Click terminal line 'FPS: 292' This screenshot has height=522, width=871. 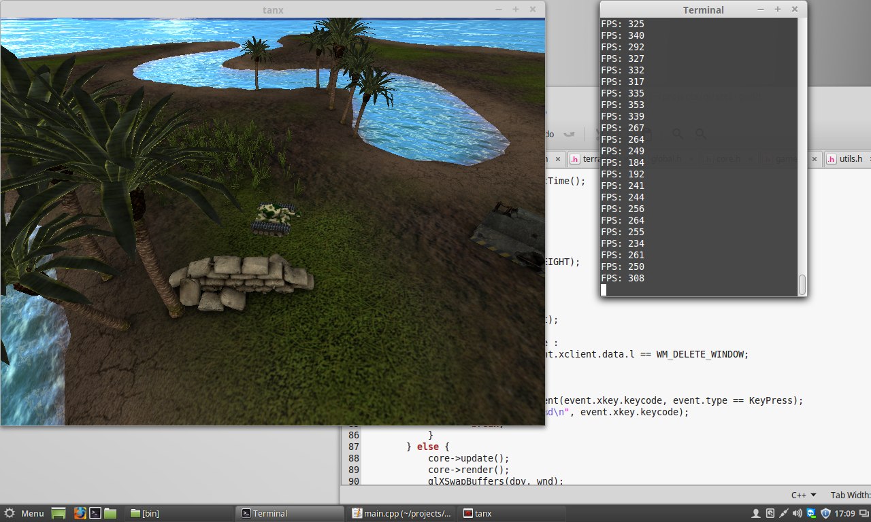pos(623,47)
